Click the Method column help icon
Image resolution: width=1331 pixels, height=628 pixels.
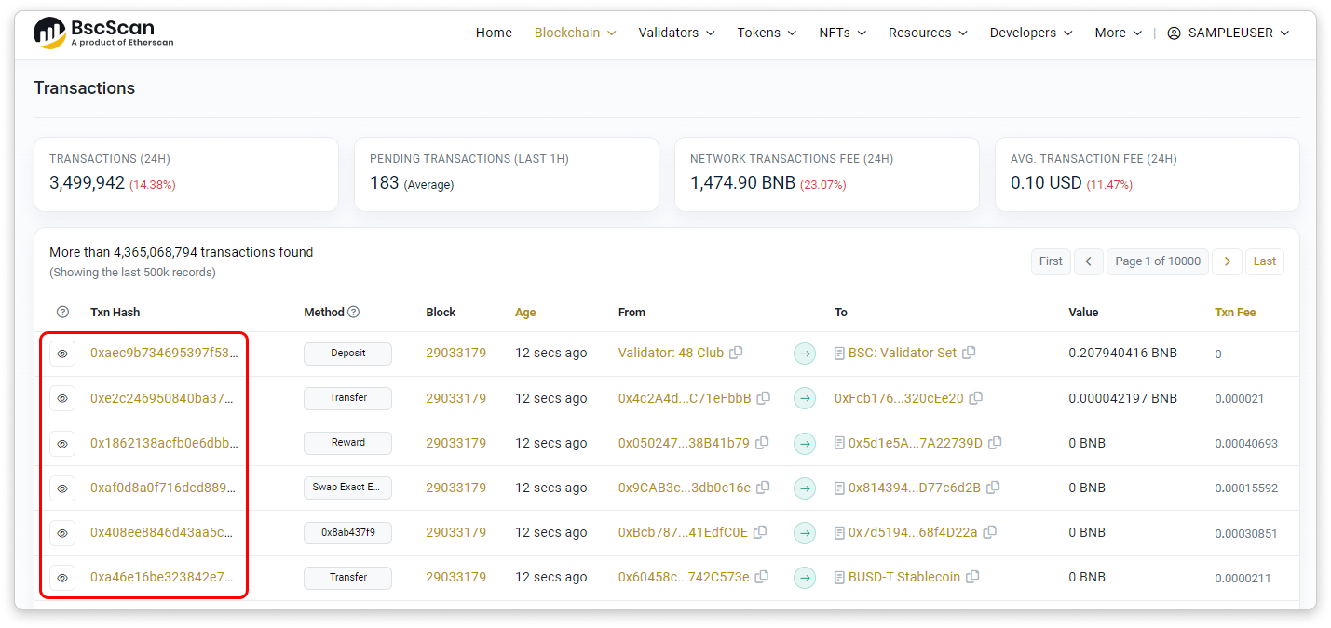click(x=354, y=313)
